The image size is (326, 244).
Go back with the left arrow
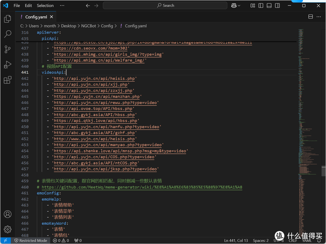point(88,6)
